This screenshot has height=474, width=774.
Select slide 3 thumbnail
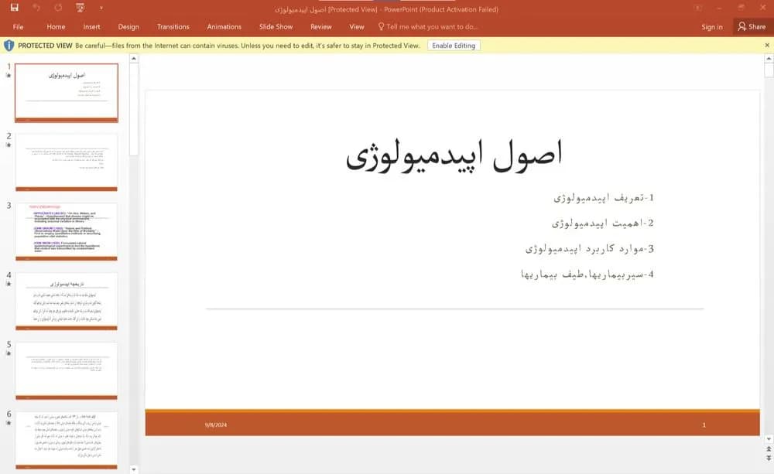pyautogui.click(x=67, y=232)
